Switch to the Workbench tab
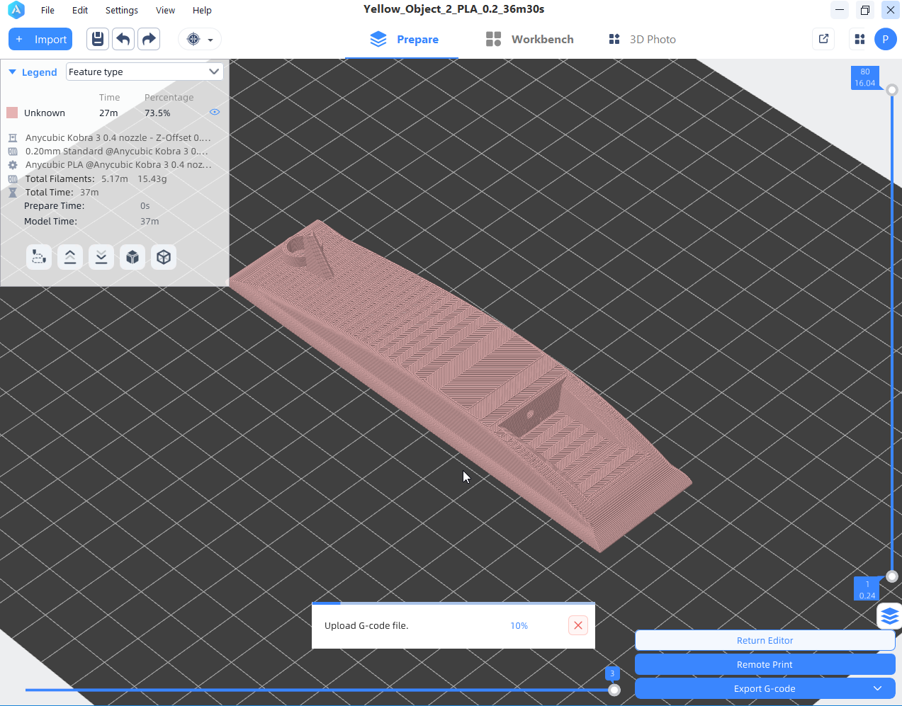 (x=530, y=40)
